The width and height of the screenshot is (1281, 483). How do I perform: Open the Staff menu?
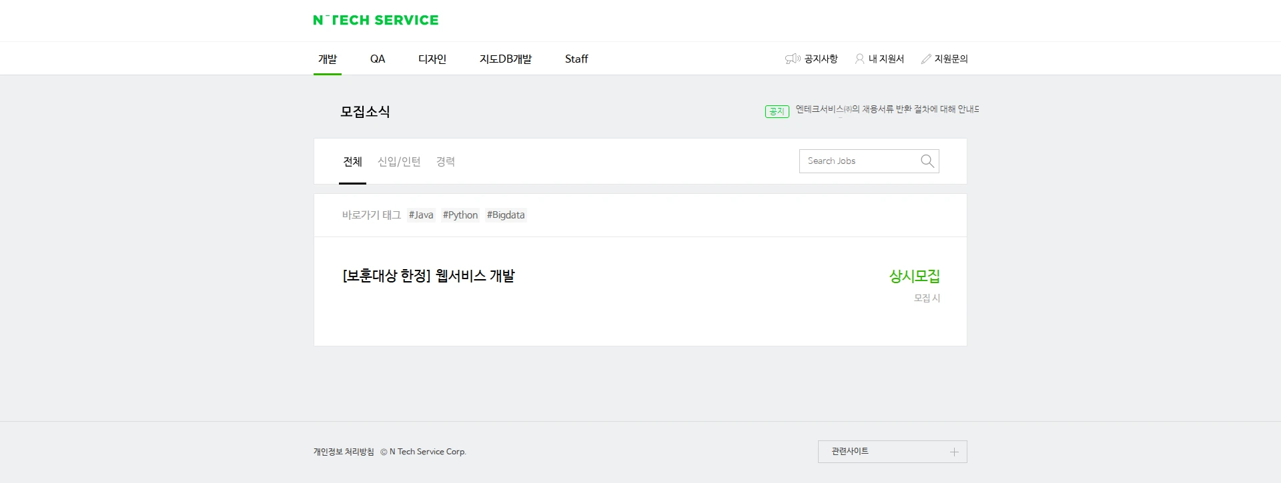576,59
